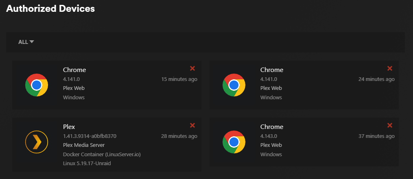The height and width of the screenshot is (179, 413).
Task: Click the "37 minutes ago" timestamp
Action: click(376, 136)
